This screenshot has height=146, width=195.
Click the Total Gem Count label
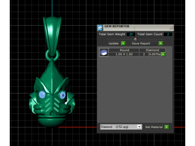[x=150, y=34]
